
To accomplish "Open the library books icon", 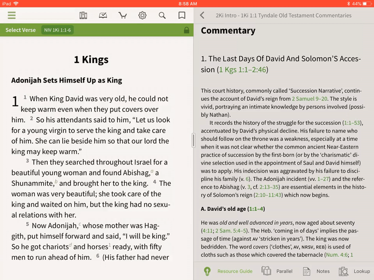I will tap(83, 15).
